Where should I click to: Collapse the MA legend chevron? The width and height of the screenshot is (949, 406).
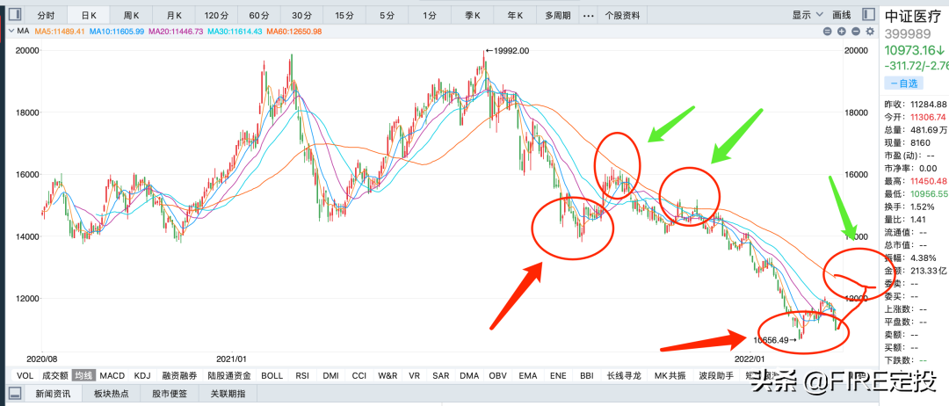click(11, 32)
